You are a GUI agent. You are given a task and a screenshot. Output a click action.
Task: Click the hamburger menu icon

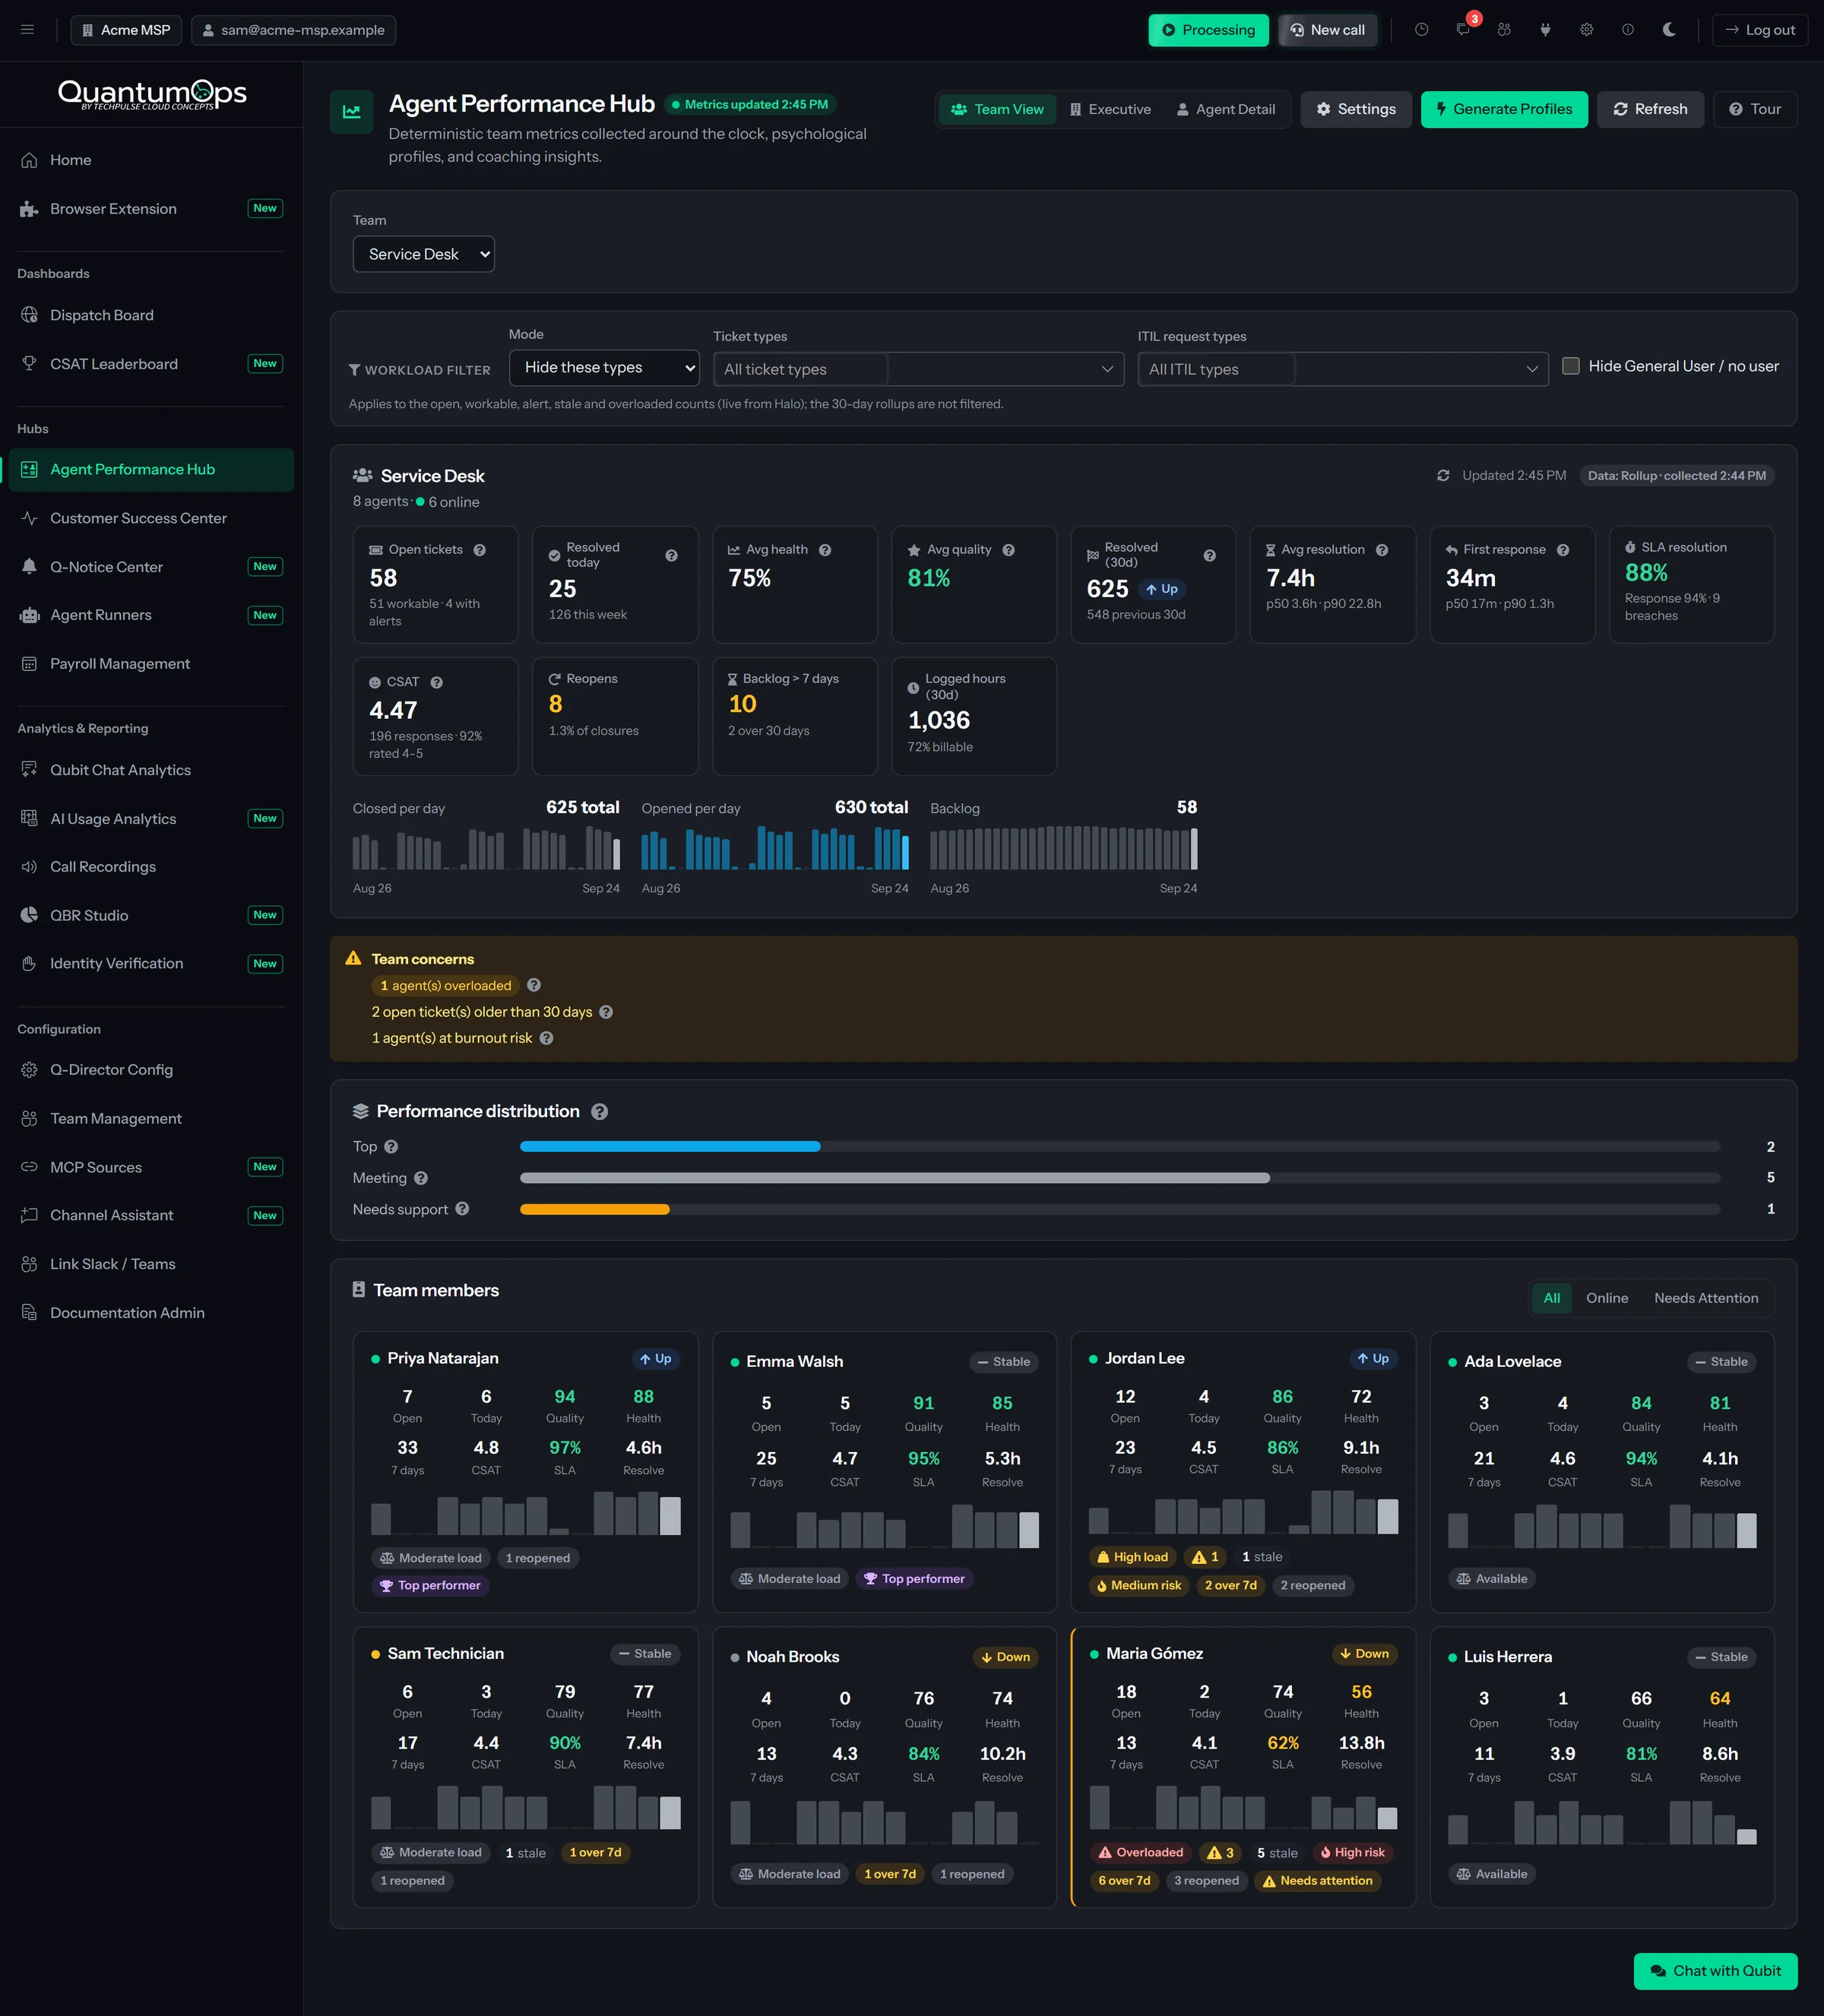click(x=28, y=30)
